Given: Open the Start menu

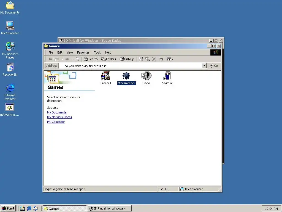Looking at the screenshot, I should coord(8,208).
